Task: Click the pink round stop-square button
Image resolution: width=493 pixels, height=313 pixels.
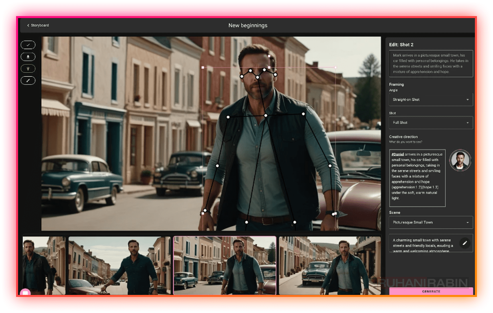Action: [x=25, y=293]
